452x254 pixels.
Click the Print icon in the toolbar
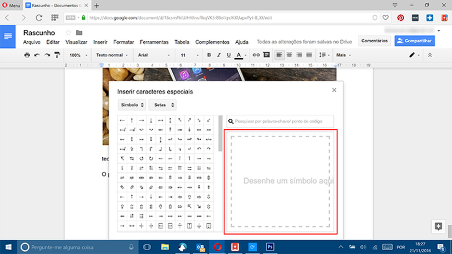click(x=27, y=55)
